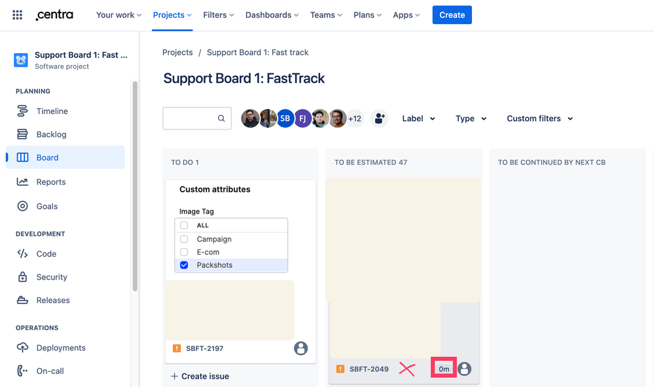Screen dimensions: 654x387
Task: Open Security lock icon
Action: [22, 277]
